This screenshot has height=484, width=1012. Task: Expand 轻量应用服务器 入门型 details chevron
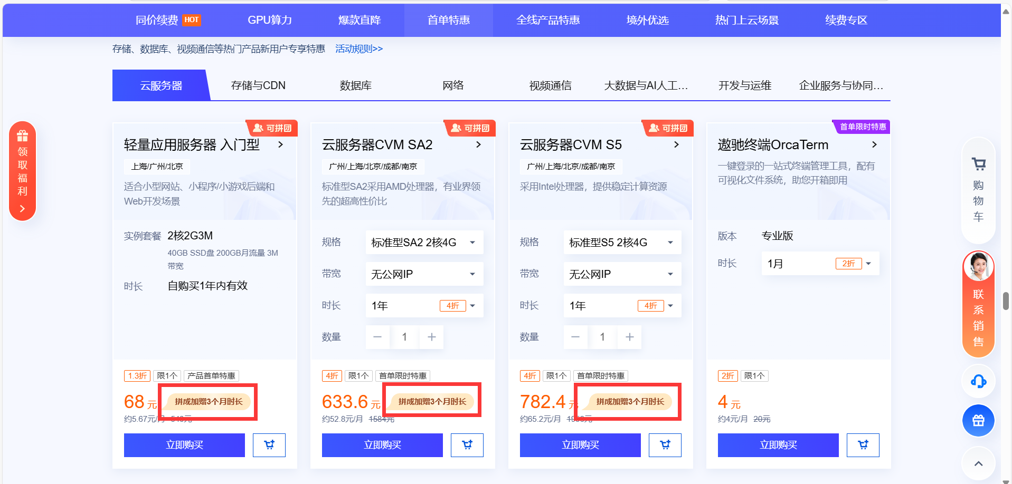pos(281,144)
